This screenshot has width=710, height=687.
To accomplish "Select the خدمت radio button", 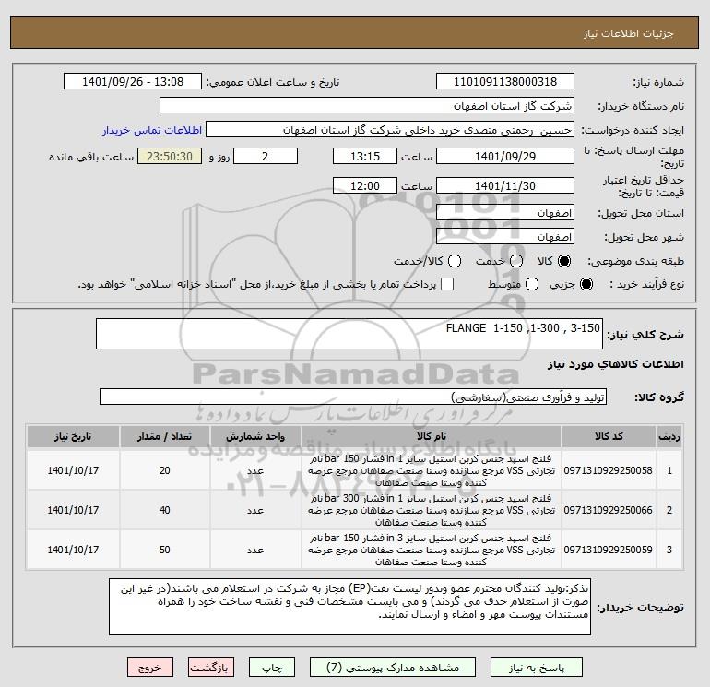I will click(x=516, y=261).
